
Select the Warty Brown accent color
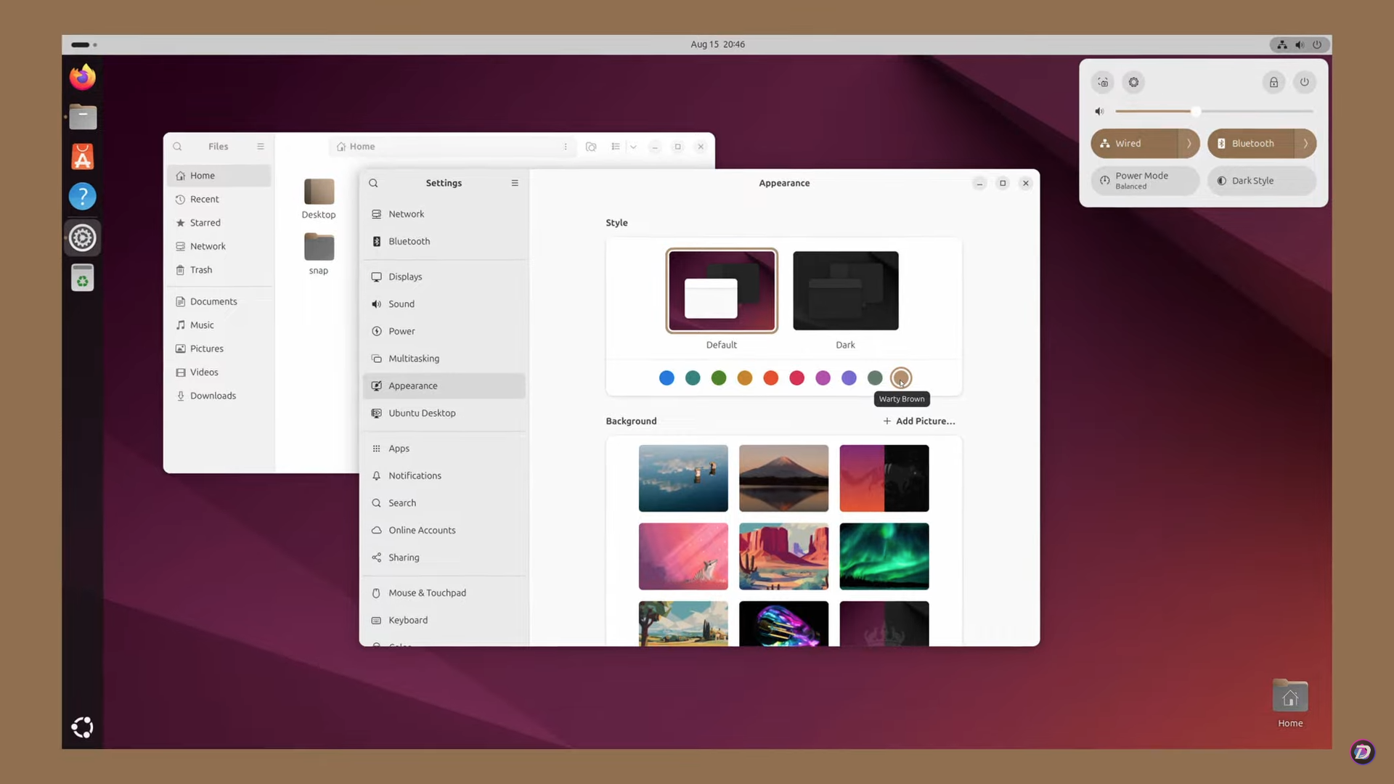click(901, 377)
